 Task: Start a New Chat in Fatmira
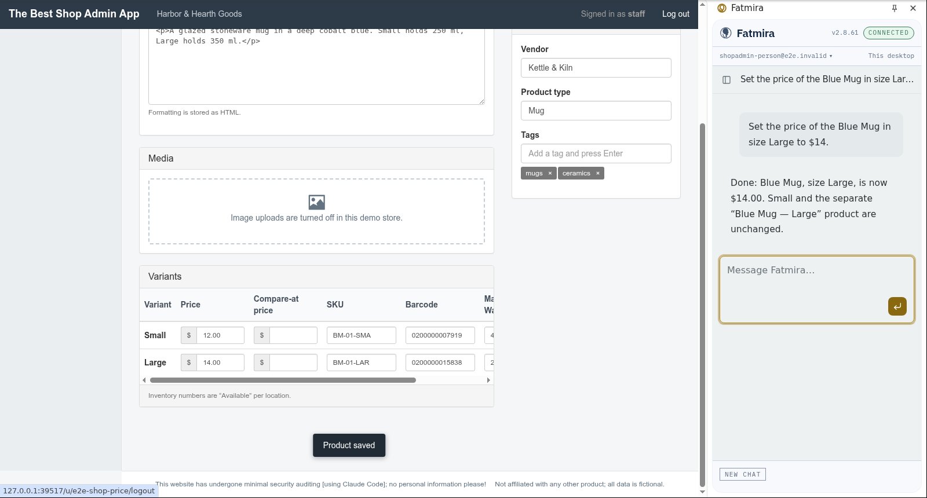pyautogui.click(x=743, y=474)
